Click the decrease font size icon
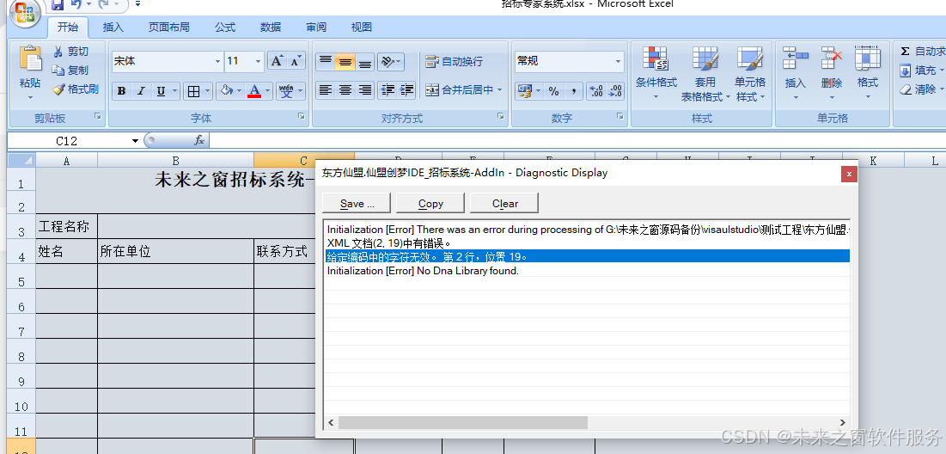 click(296, 61)
